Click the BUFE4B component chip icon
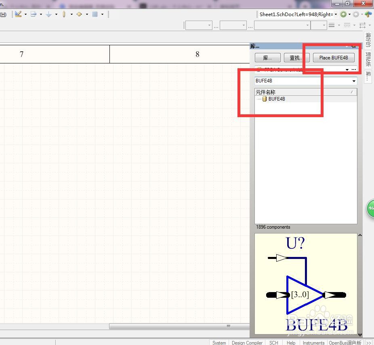374x345 pixels. 264,99
